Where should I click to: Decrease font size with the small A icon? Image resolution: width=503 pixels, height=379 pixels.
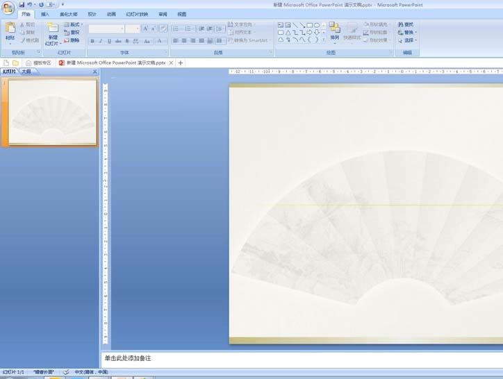point(154,28)
